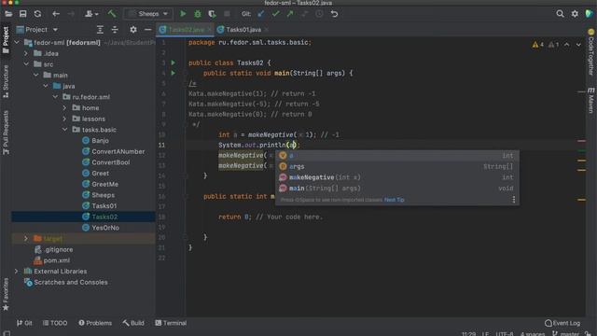
Task: Expand the target folder
Action: (26, 239)
